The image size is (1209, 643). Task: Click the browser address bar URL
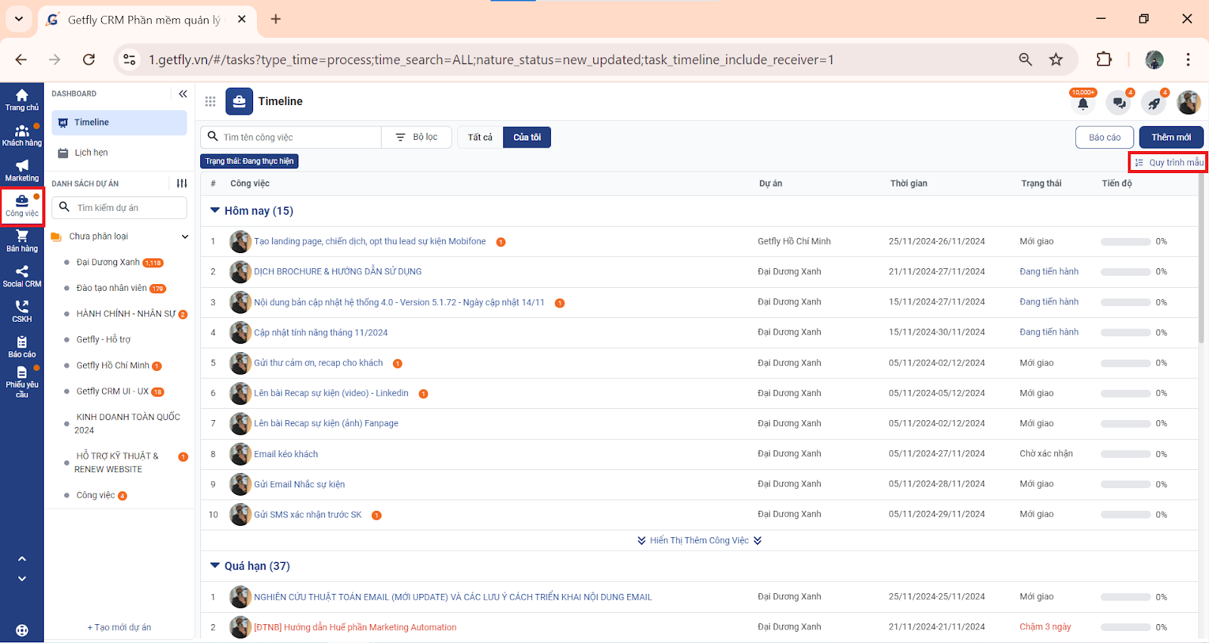click(x=491, y=60)
